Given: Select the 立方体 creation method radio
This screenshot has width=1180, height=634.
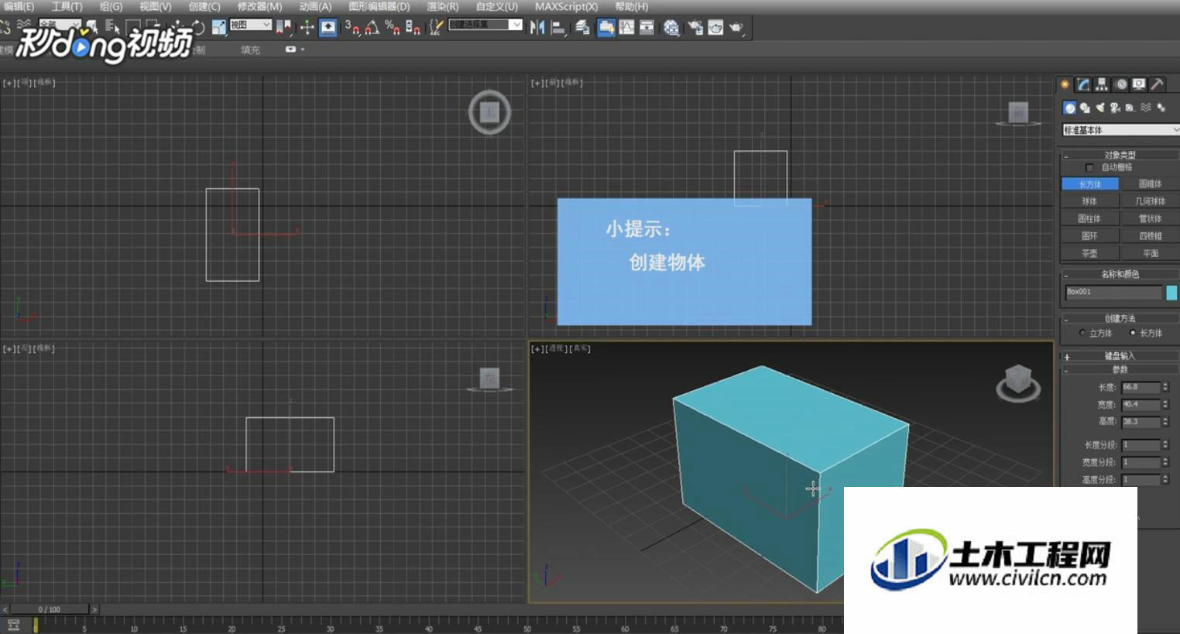Looking at the screenshot, I should click(1082, 333).
